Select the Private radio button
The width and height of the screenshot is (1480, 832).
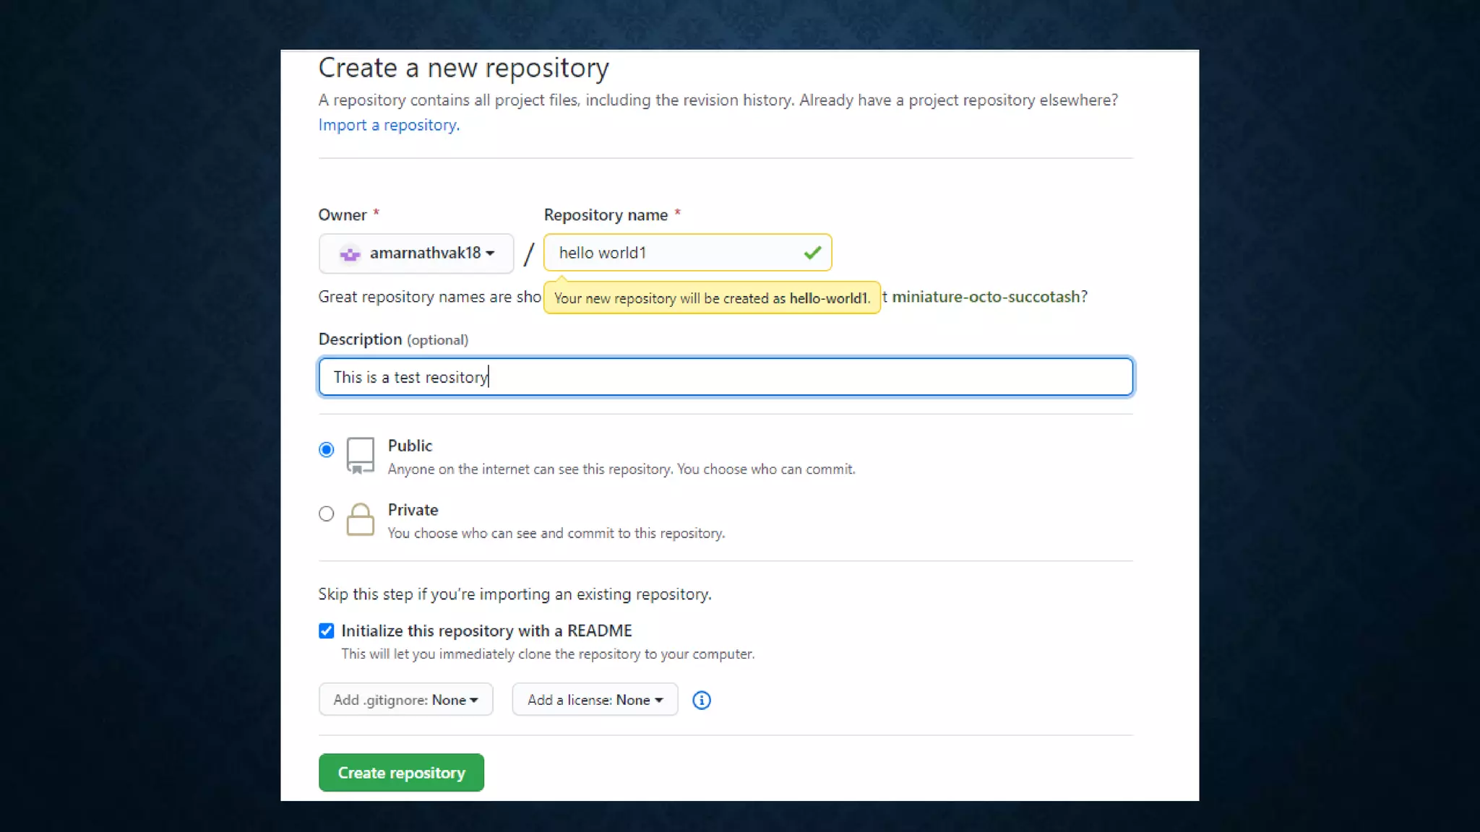[x=326, y=513]
